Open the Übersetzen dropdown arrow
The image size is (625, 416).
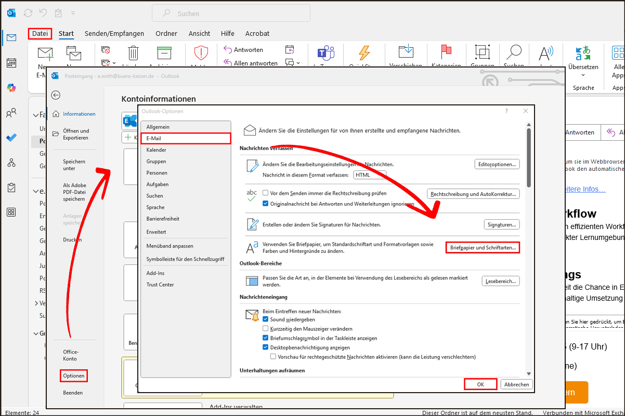tap(583, 76)
